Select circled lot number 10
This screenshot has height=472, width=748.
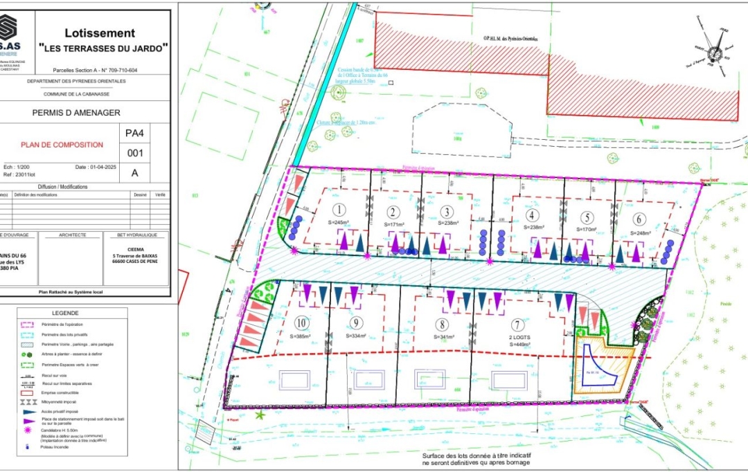[301, 323]
